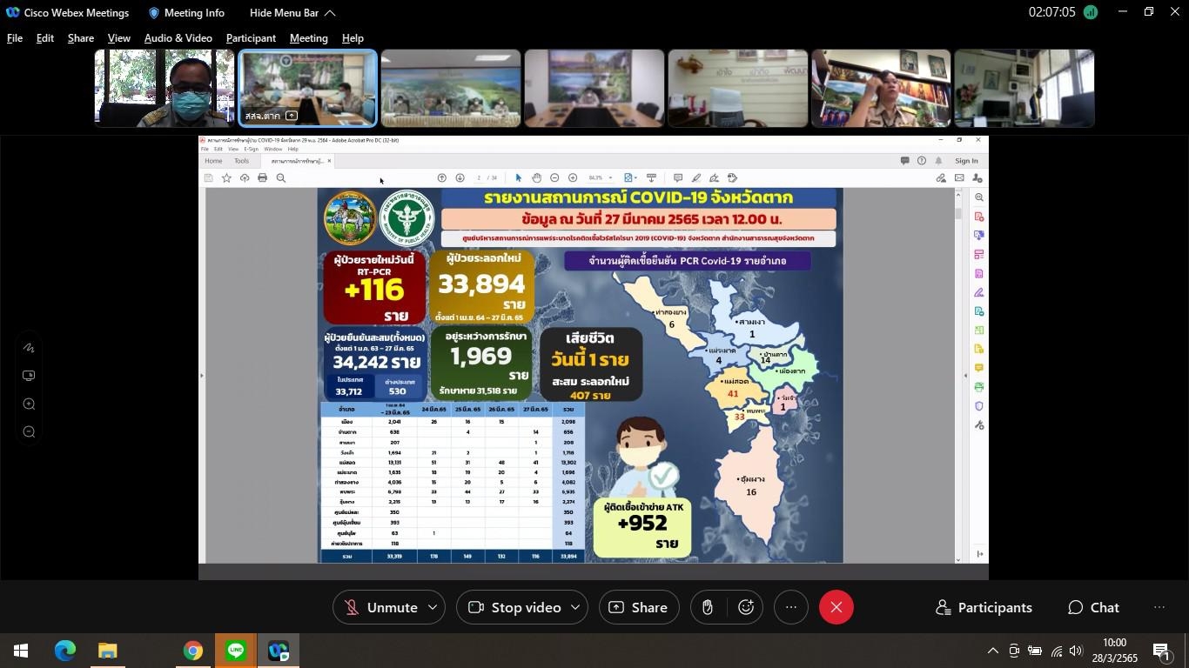Viewport: 1189px width, 668px height.
Task: Collapse Acrobat right tools pane arrow
Action: tap(965, 376)
